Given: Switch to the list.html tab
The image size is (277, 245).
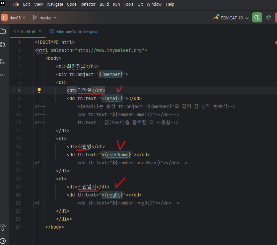Looking at the screenshot, I should (x=28, y=31).
